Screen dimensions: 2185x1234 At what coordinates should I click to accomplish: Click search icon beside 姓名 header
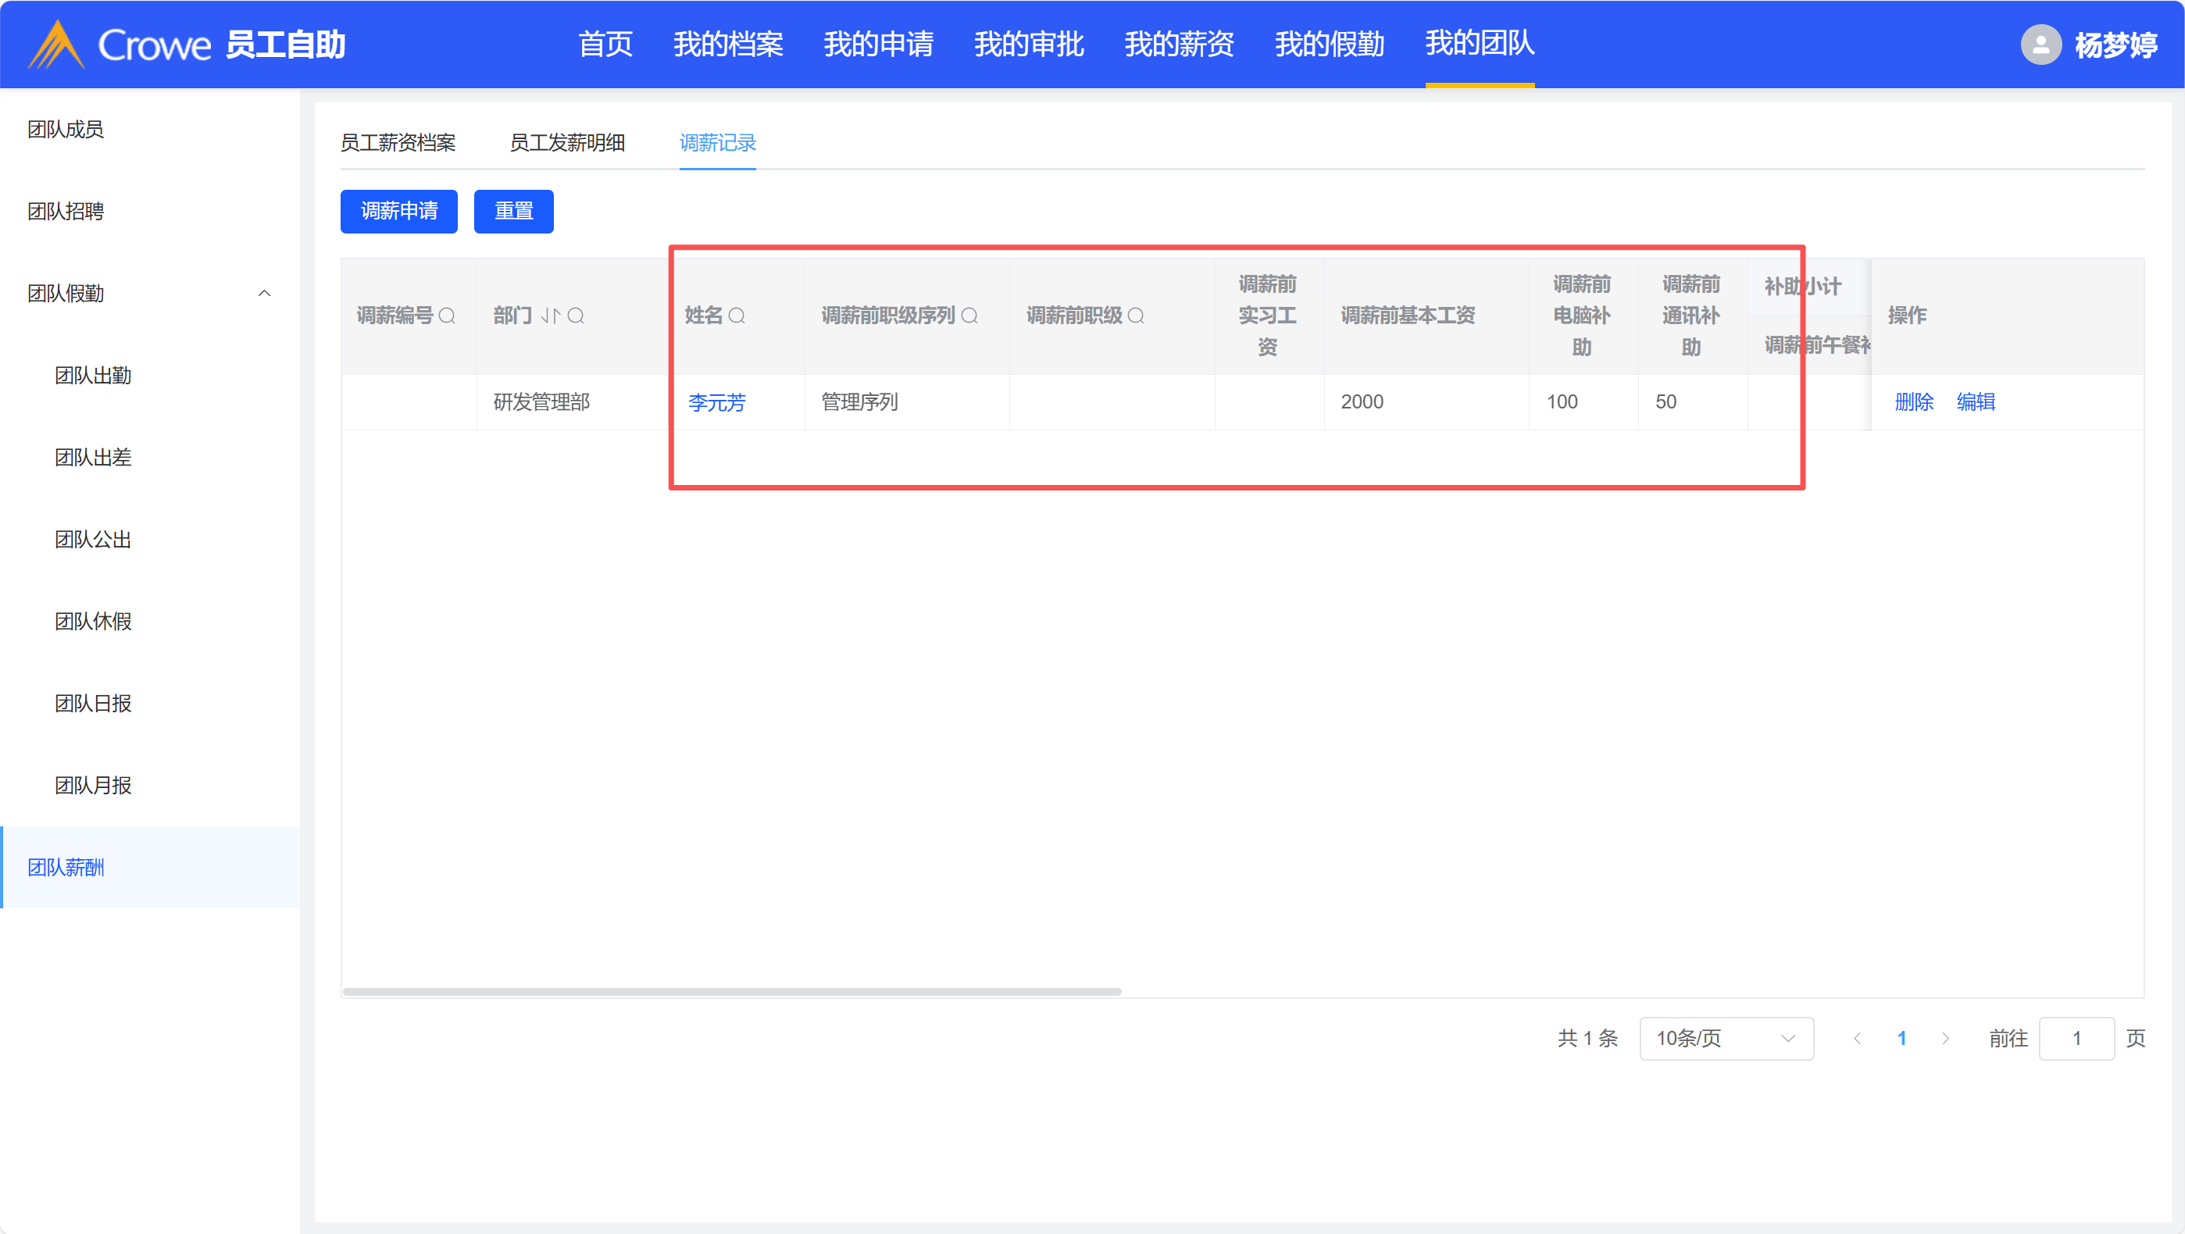(737, 316)
